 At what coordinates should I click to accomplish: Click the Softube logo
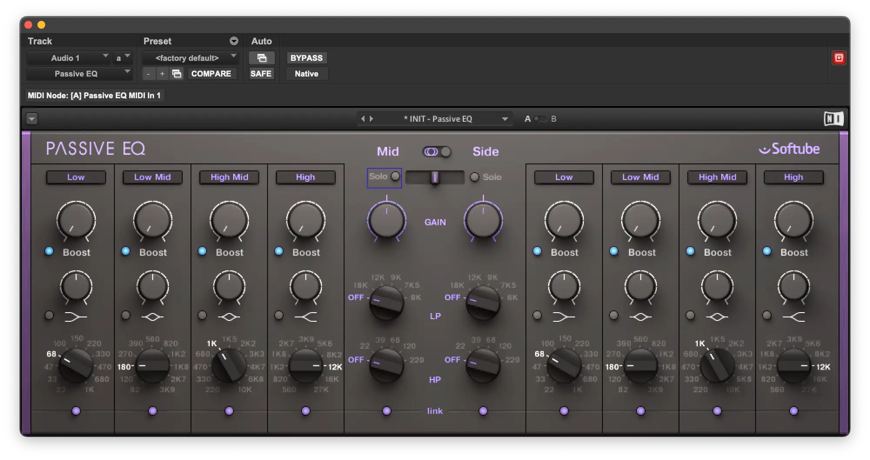click(789, 149)
